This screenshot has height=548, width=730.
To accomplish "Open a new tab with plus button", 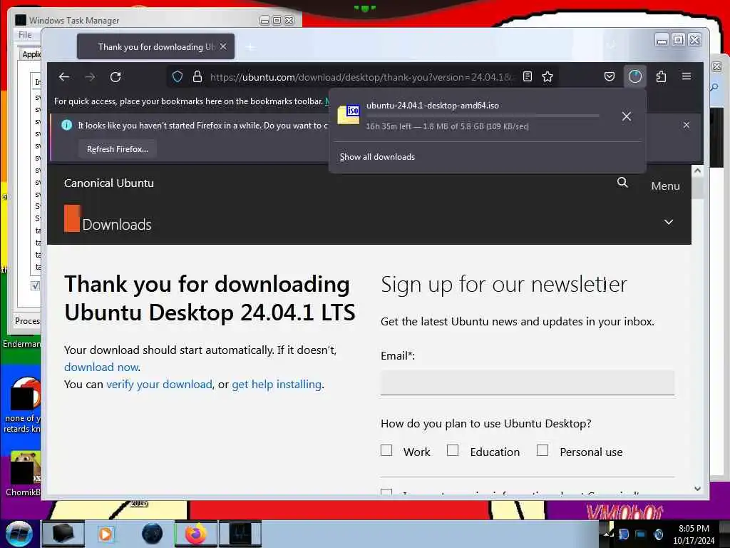I will [x=250, y=47].
